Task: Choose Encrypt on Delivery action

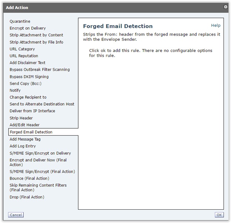Action: click(27, 28)
